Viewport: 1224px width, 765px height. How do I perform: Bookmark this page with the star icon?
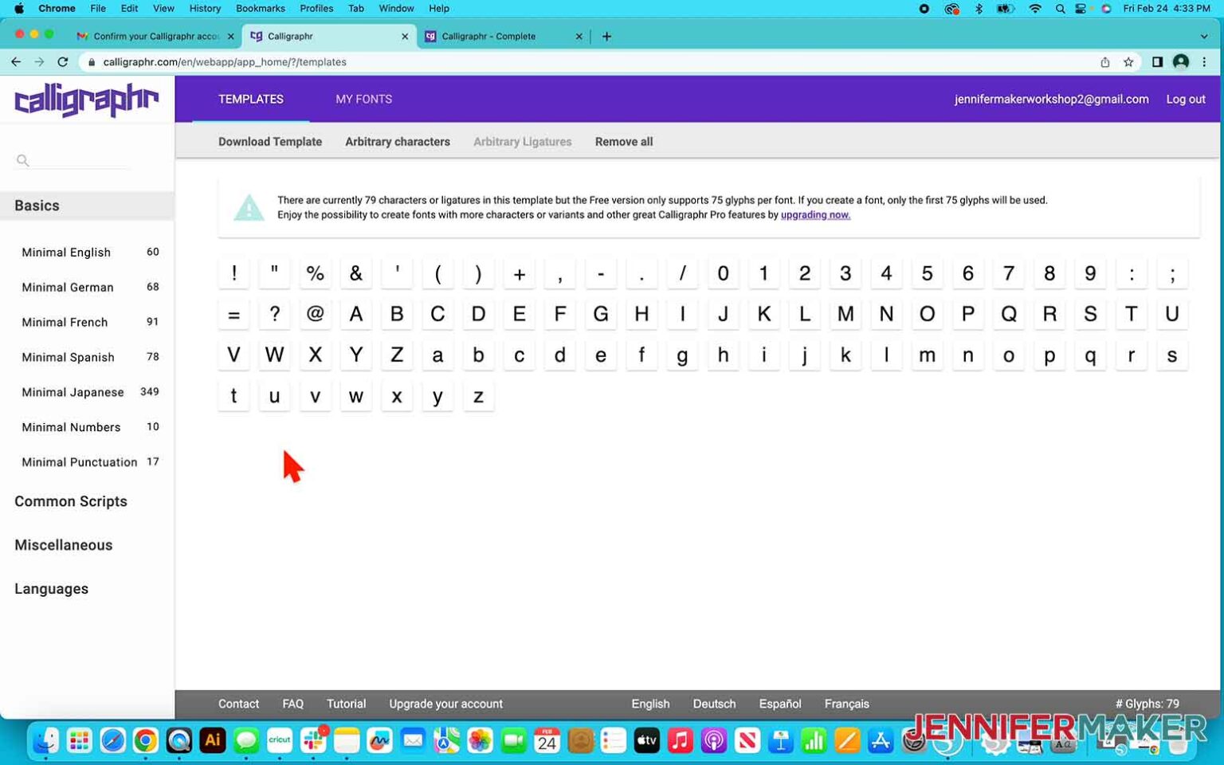pos(1128,61)
